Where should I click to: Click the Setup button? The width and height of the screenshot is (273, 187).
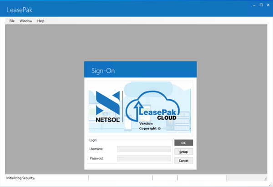(183, 152)
